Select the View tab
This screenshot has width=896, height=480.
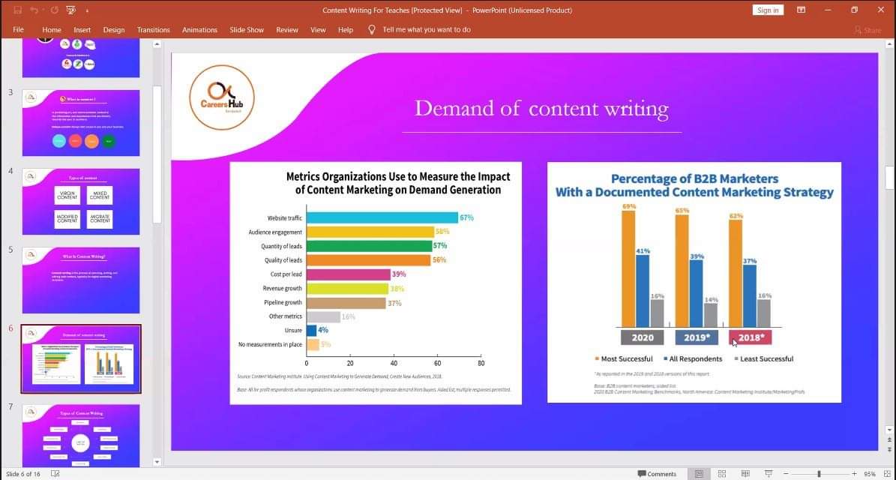pos(318,30)
